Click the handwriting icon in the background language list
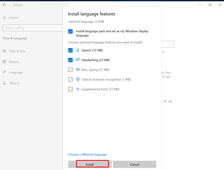Viewport: 224px width, 170px height. [x=165, y=101]
